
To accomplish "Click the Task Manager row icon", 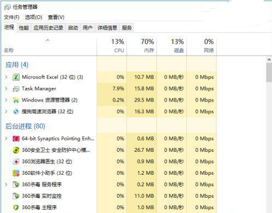I will pyautogui.click(x=16, y=89).
